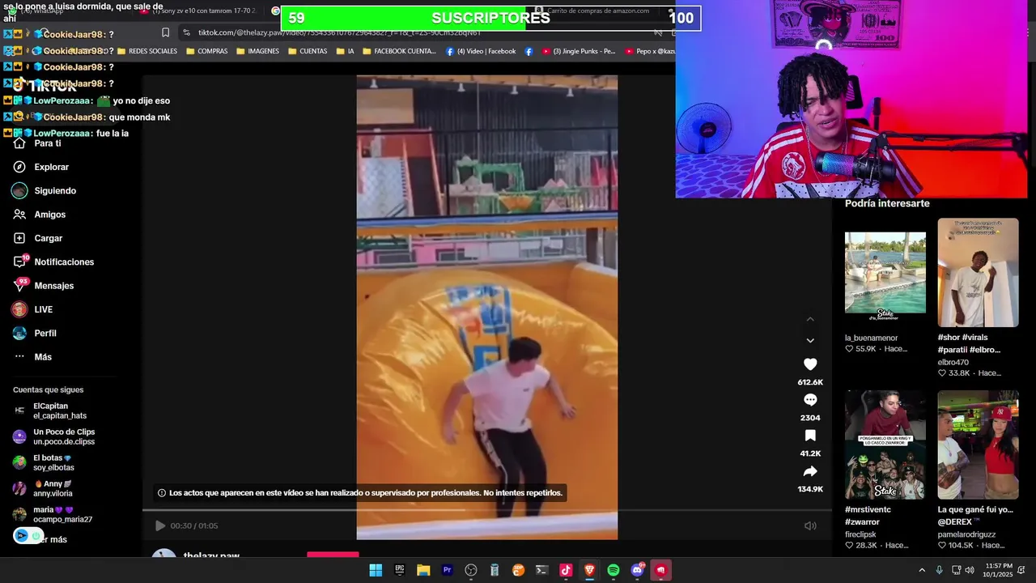This screenshot has height=583, width=1036.
Task: Click Podría interesarte heading text
Action: pos(887,203)
